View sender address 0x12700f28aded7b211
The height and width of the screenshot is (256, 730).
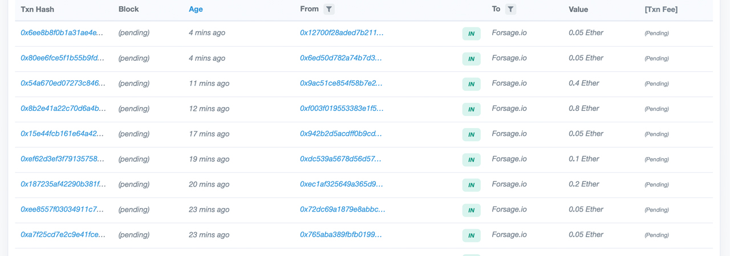[x=342, y=33]
